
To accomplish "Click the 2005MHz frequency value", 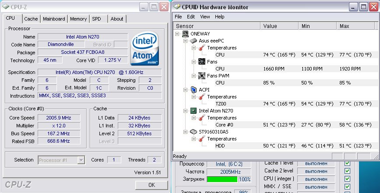I will [x=229, y=172].
